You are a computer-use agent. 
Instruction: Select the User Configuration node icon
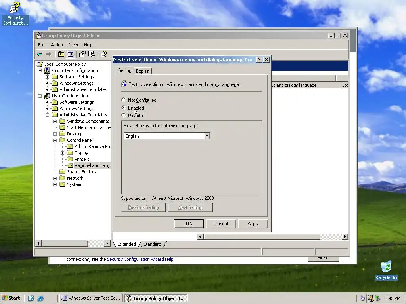tap(47, 96)
